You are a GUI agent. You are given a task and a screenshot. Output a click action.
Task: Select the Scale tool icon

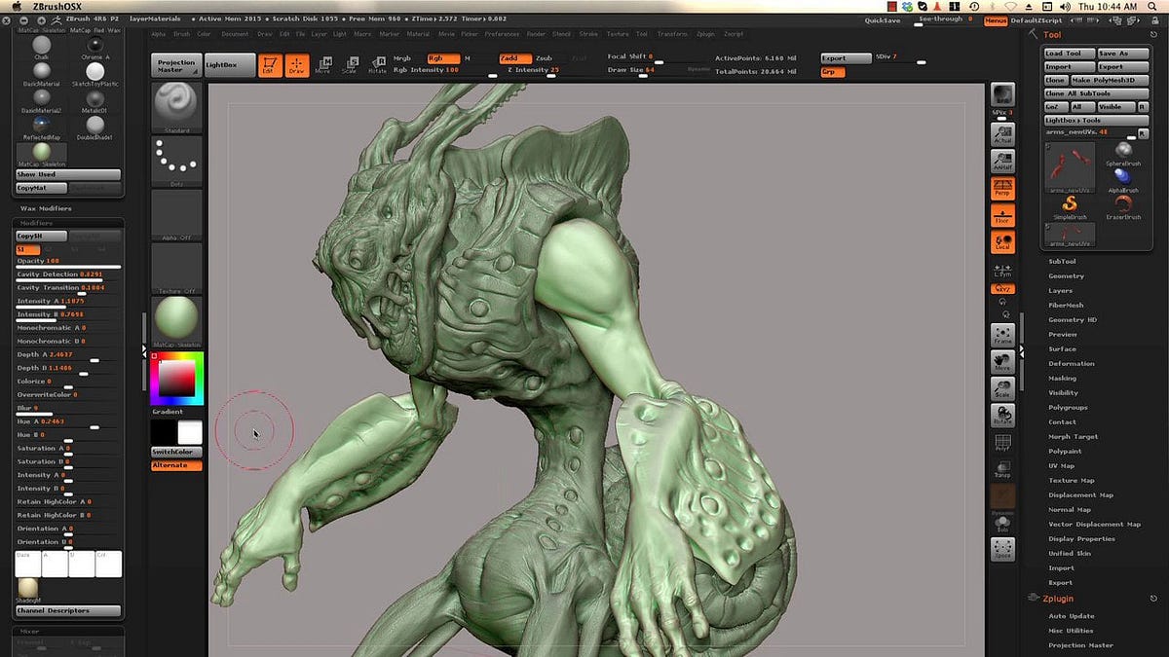(x=352, y=64)
